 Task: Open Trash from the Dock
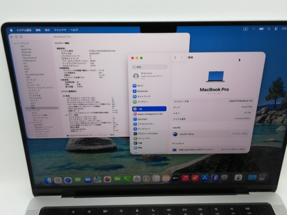pos(262,177)
